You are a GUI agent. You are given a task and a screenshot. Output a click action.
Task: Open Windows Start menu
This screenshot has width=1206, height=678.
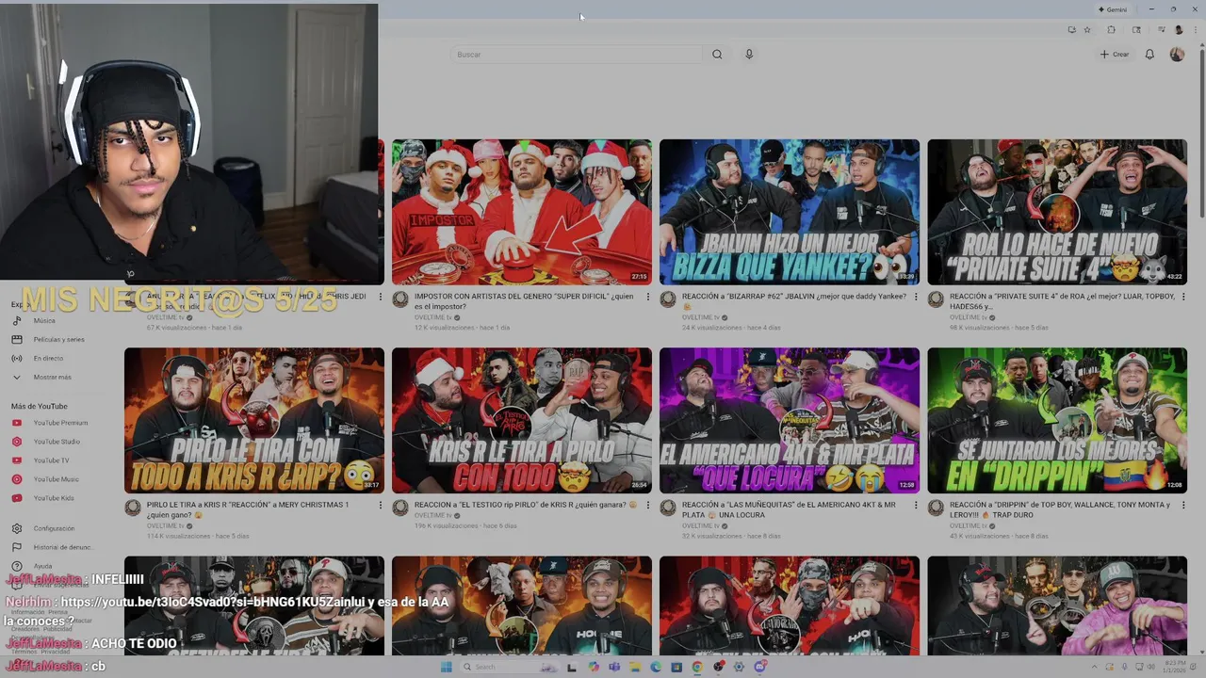tap(446, 667)
